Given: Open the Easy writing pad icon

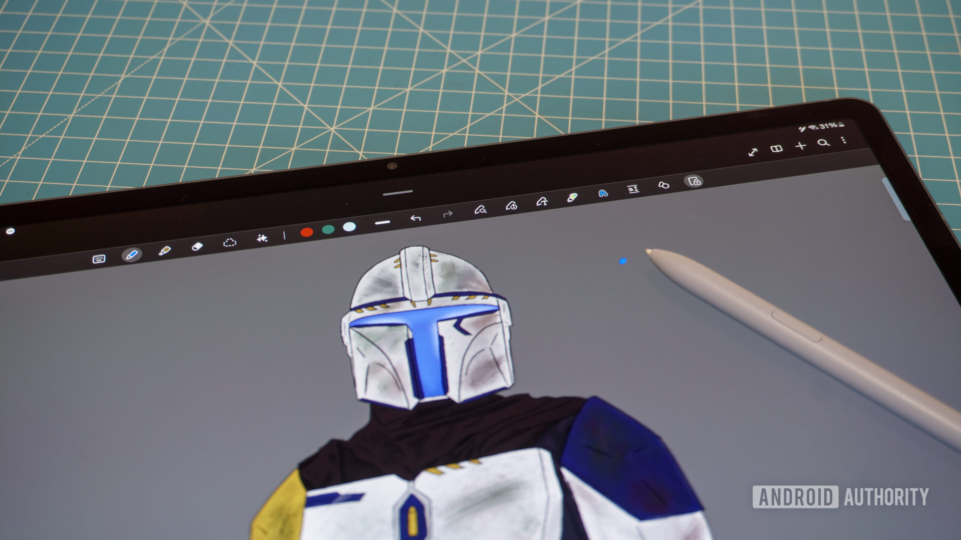Looking at the screenshot, I should [633, 189].
